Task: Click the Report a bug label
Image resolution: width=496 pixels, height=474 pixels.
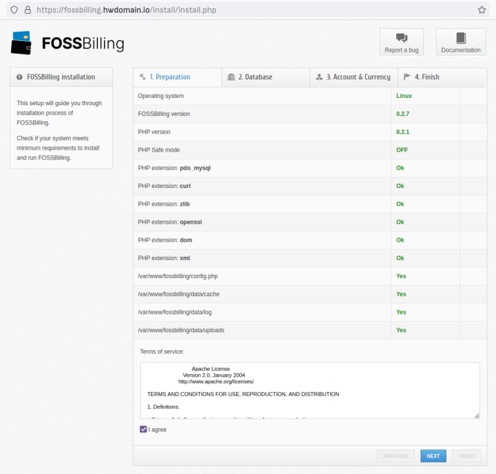Action: [401, 50]
